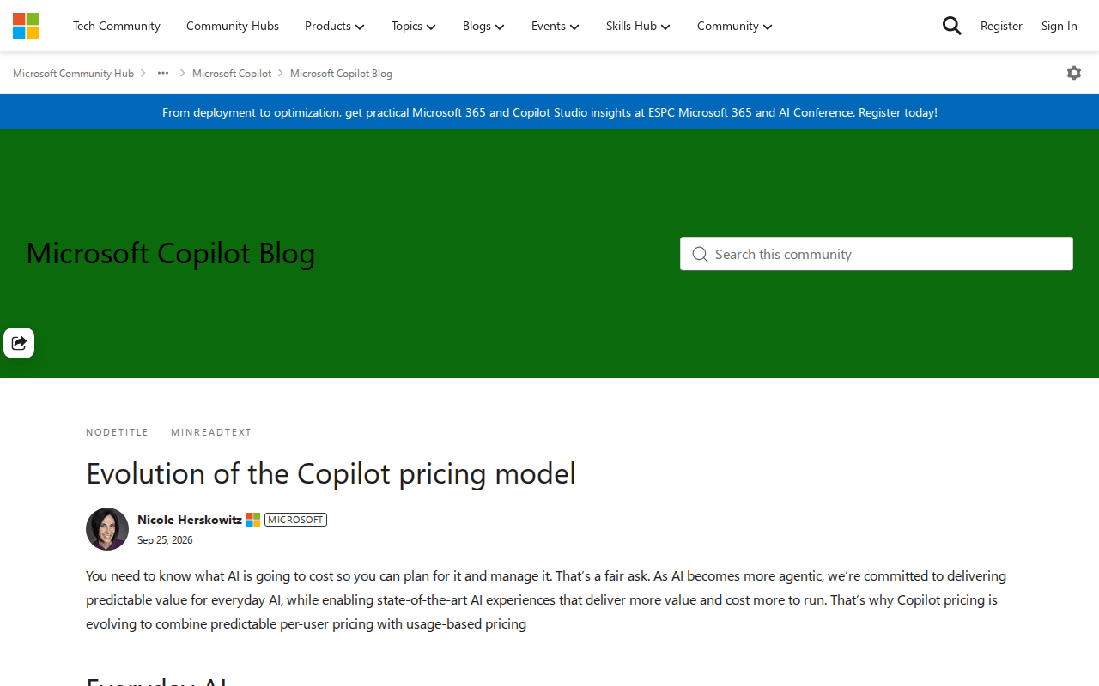This screenshot has width=1099, height=686.
Task: Expand the Community dropdown
Action: click(735, 26)
